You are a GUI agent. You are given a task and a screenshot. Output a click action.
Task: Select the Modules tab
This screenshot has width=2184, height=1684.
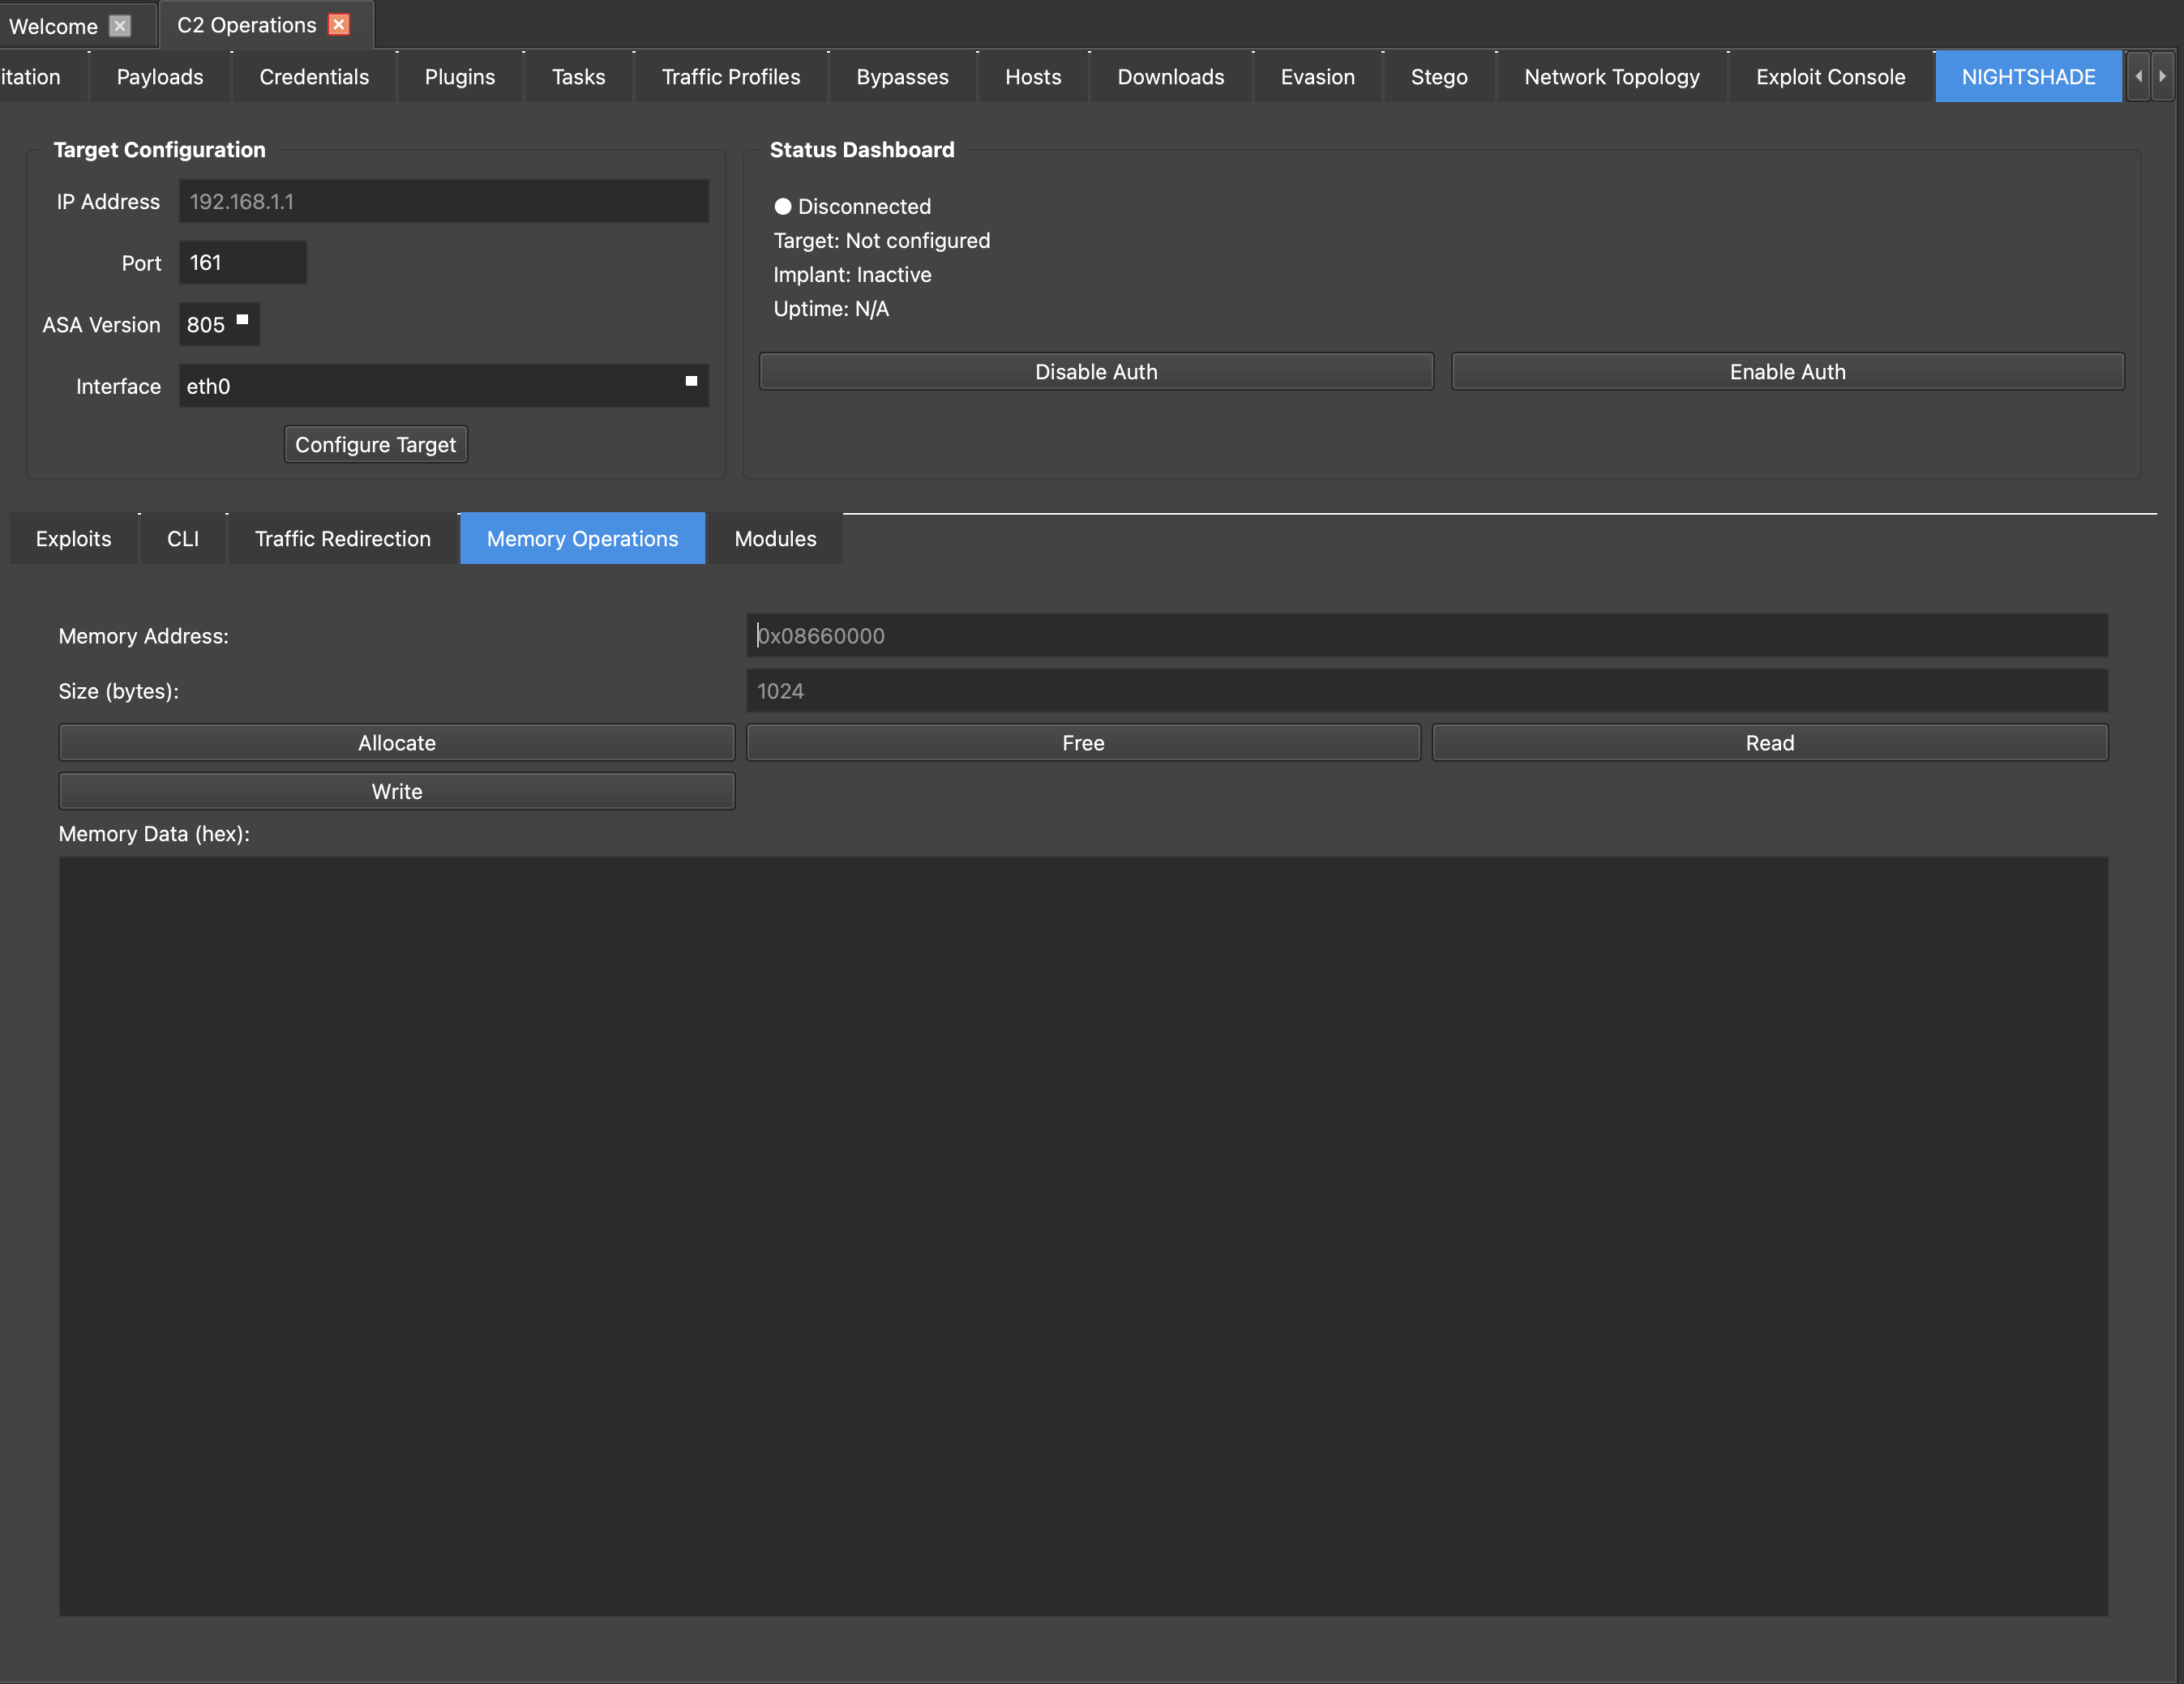click(x=775, y=539)
